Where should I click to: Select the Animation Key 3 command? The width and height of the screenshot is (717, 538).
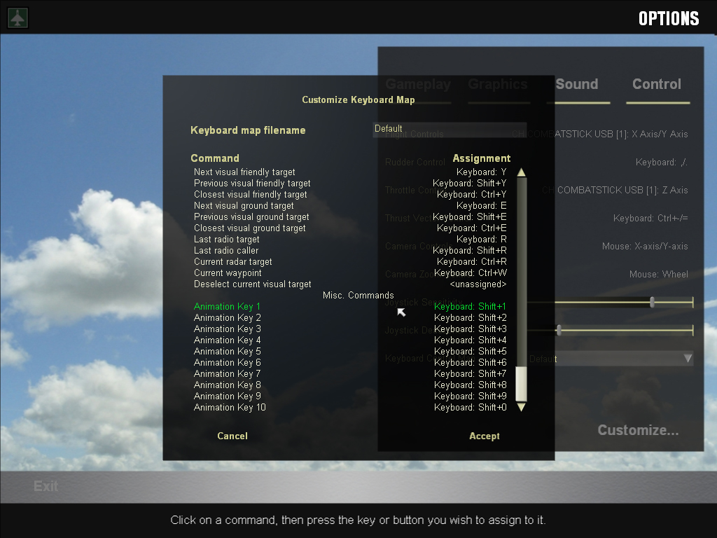point(228,329)
